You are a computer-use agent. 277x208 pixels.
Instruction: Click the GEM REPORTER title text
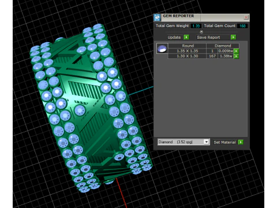pos(178,16)
